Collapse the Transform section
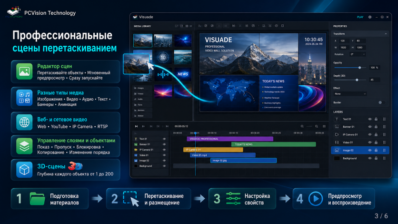The width and height of the screenshot is (398, 224). coord(386,34)
